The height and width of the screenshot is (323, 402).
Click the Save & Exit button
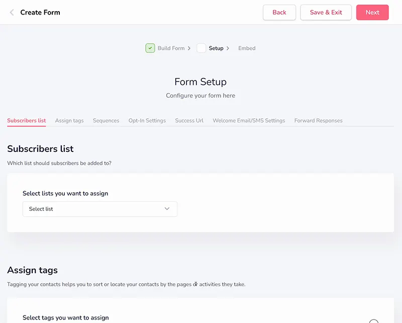[326, 12]
